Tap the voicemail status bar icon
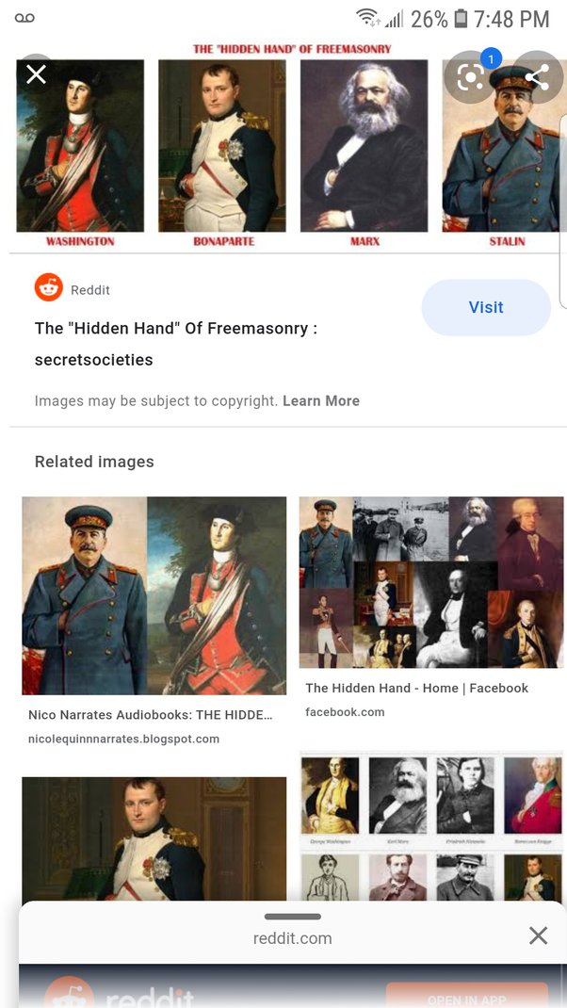Viewport: 567px width, 1008px height. [24, 18]
